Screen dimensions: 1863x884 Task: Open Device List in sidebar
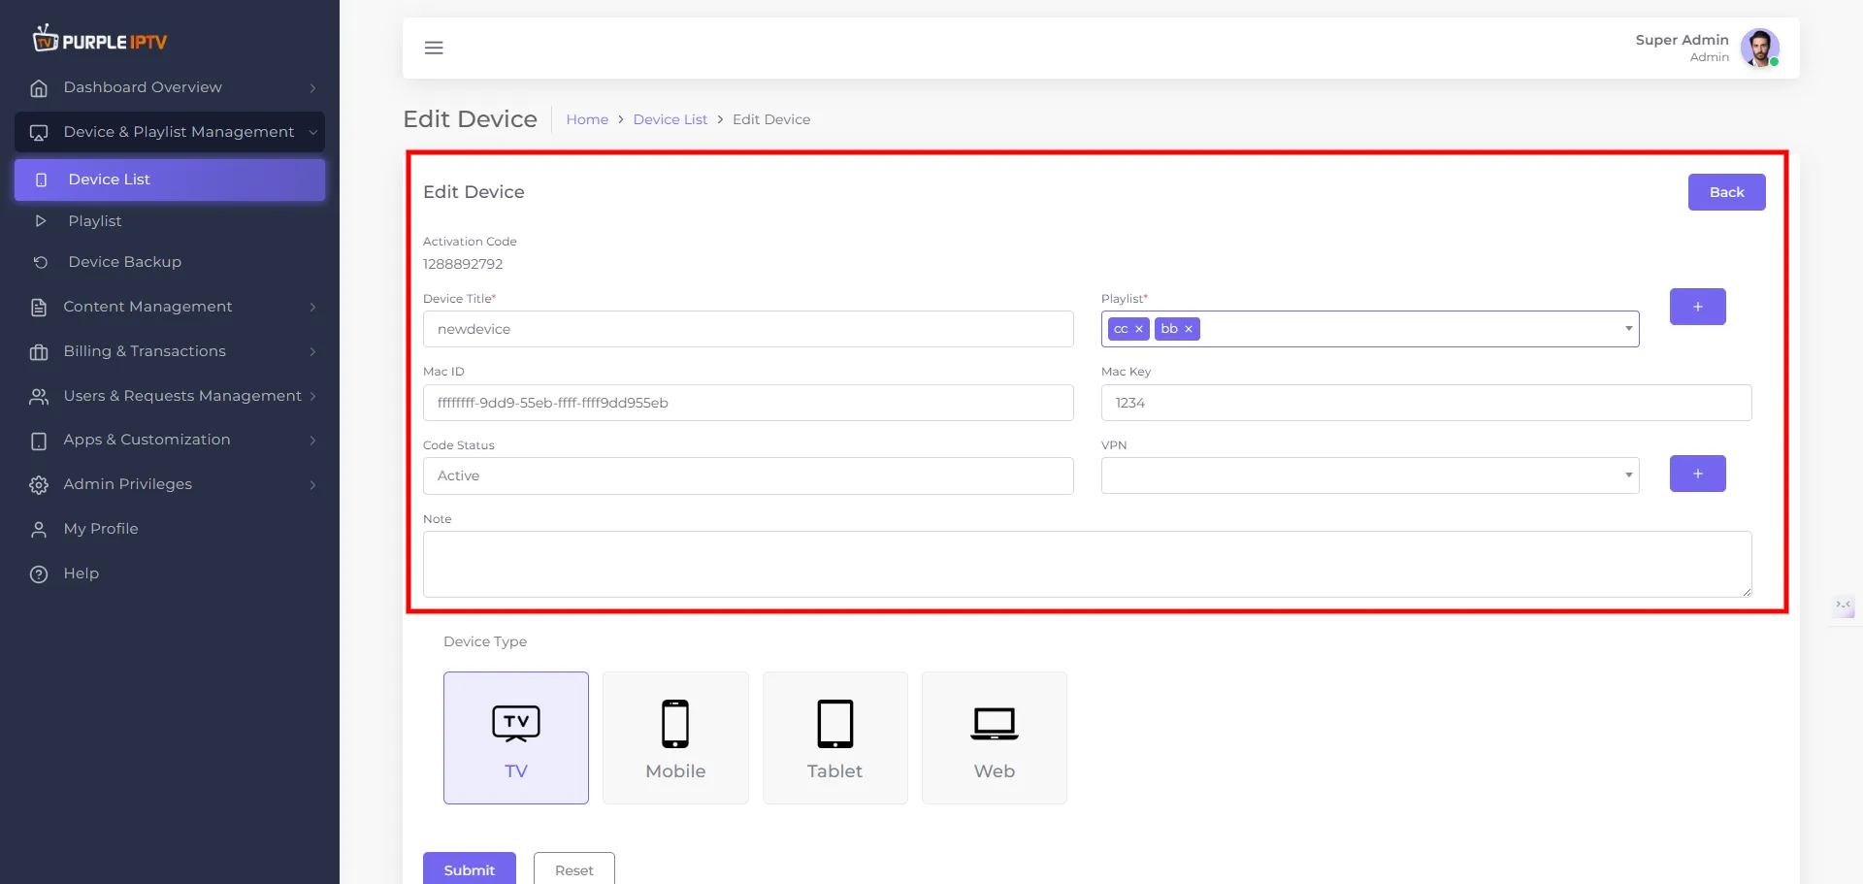click(x=170, y=180)
